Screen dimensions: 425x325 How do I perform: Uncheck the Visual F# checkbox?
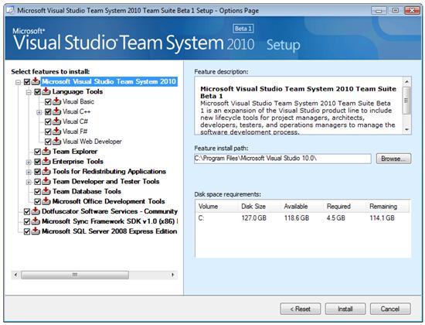point(48,132)
